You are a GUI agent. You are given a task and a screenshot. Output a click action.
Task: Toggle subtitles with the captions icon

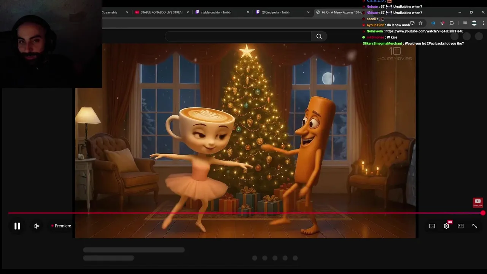point(432,226)
